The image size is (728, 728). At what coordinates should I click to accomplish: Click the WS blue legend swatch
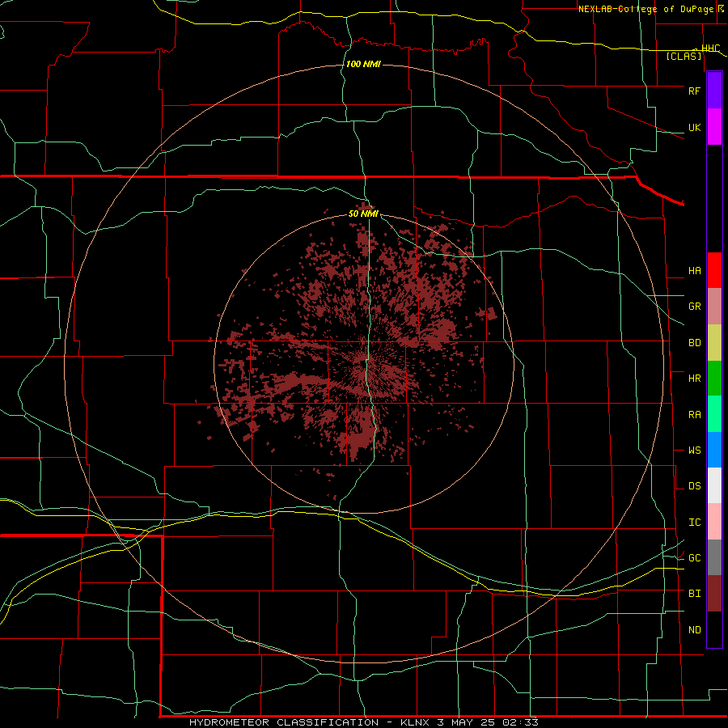[714, 450]
